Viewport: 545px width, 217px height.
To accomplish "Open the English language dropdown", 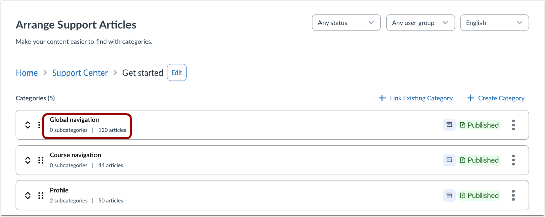I will tap(494, 23).
